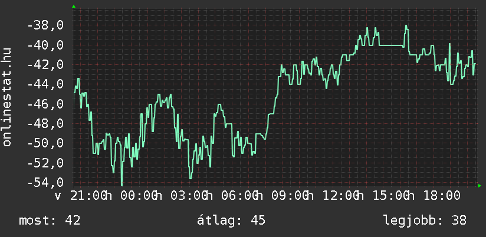Viewport: 486px width, 237px height.
Task: Open the onlinestat.hu vertical label
Action: tap(8, 97)
